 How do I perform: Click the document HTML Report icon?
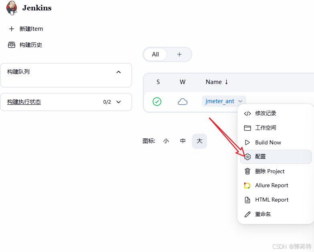point(248,200)
